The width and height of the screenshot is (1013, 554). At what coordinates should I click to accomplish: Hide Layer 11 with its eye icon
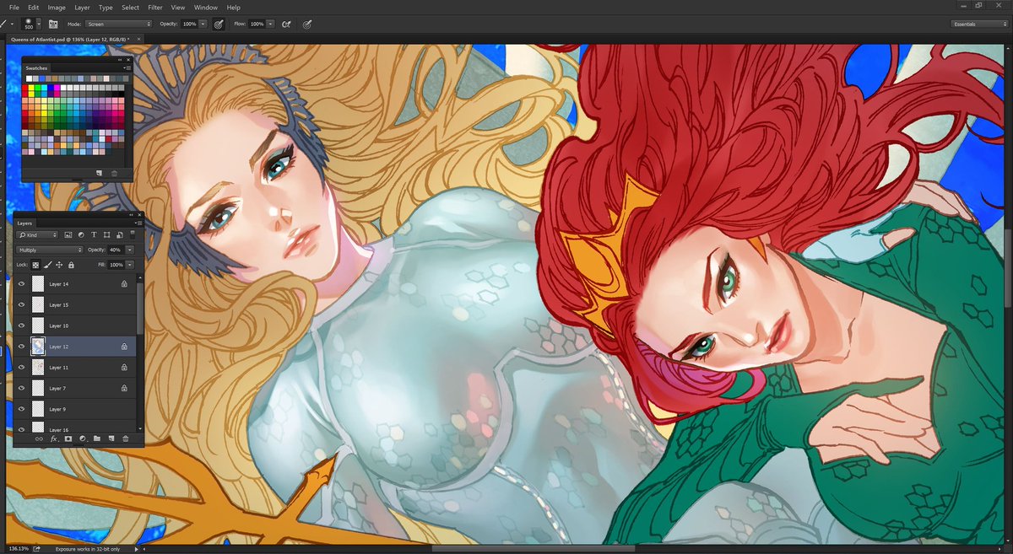(x=22, y=368)
